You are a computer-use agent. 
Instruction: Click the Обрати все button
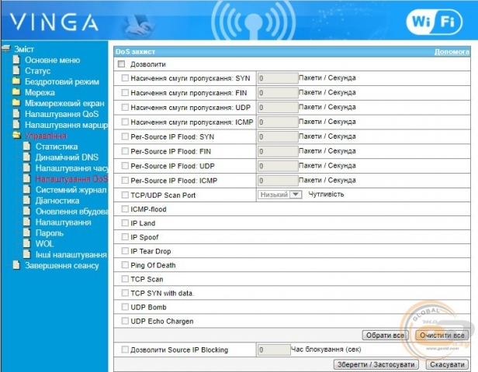pos(386,335)
